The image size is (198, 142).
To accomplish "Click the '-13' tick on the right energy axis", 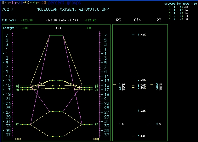I will tap(105, 81).
